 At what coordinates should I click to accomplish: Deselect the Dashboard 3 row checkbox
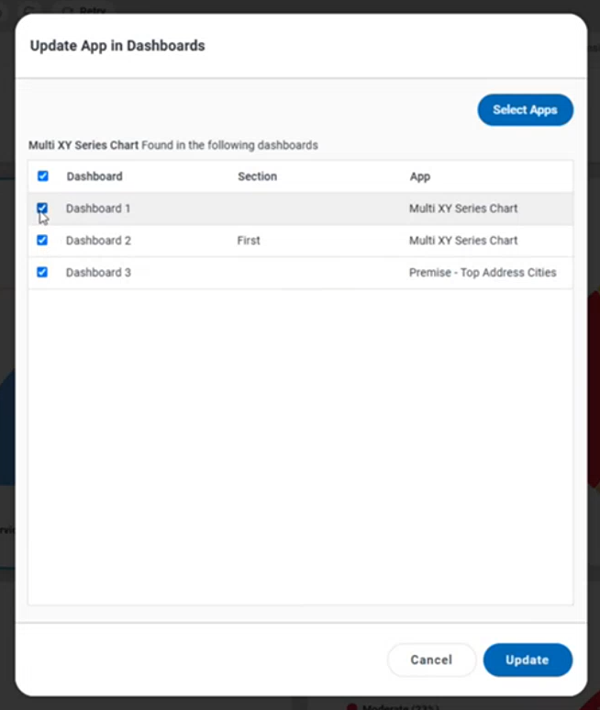[x=42, y=273]
